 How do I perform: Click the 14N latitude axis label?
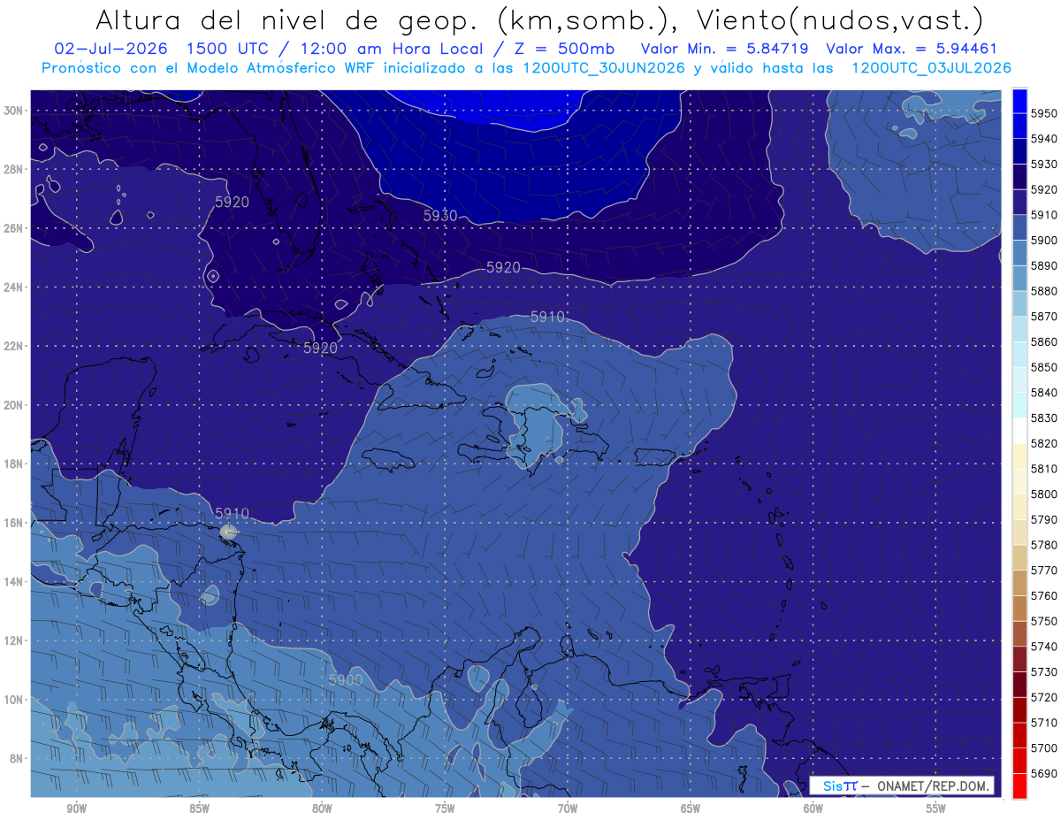click(x=13, y=581)
